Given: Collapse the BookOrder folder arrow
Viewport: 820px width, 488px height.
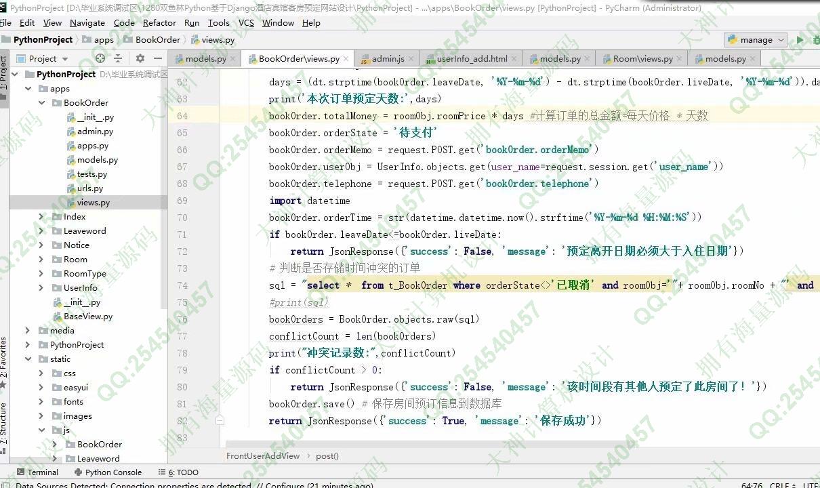Looking at the screenshot, I should click(41, 103).
